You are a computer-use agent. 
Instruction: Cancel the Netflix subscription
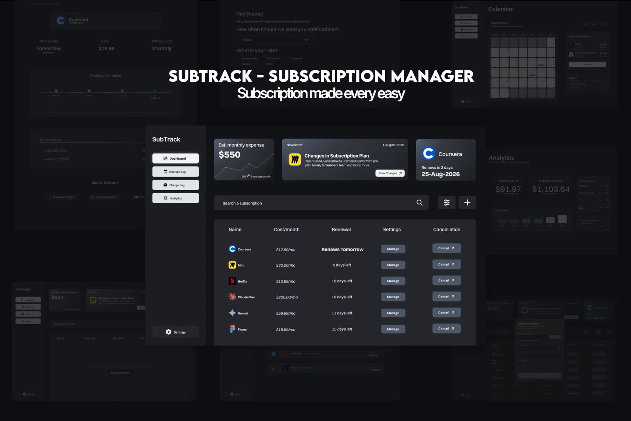(x=446, y=281)
